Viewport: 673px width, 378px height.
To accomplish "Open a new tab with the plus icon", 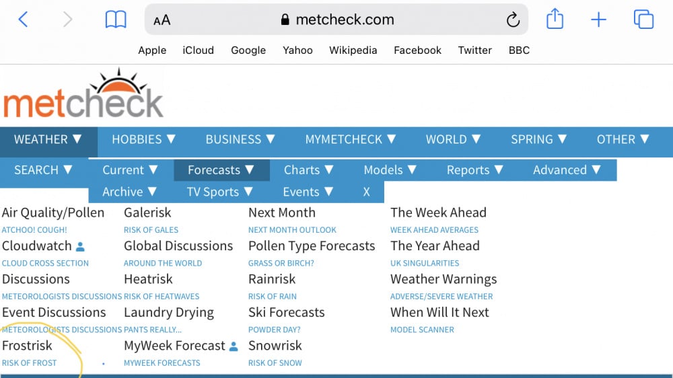I will (598, 20).
